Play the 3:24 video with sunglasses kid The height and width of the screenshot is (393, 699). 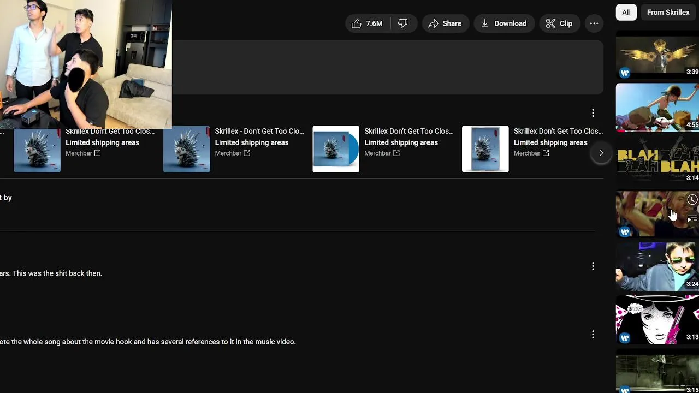point(657,267)
